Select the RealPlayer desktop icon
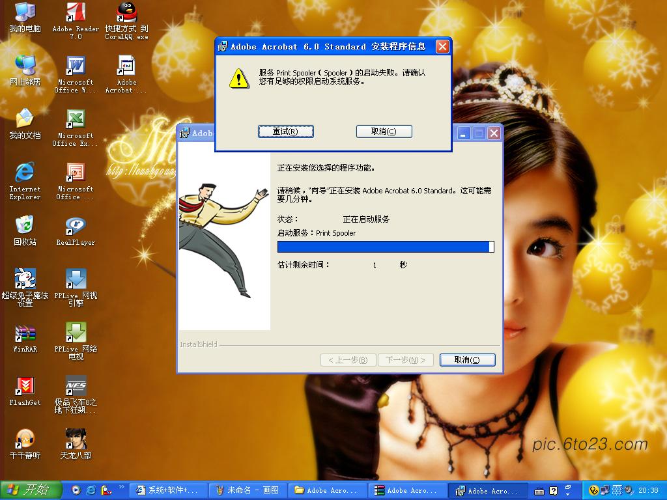 pyautogui.click(x=76, y=231)
